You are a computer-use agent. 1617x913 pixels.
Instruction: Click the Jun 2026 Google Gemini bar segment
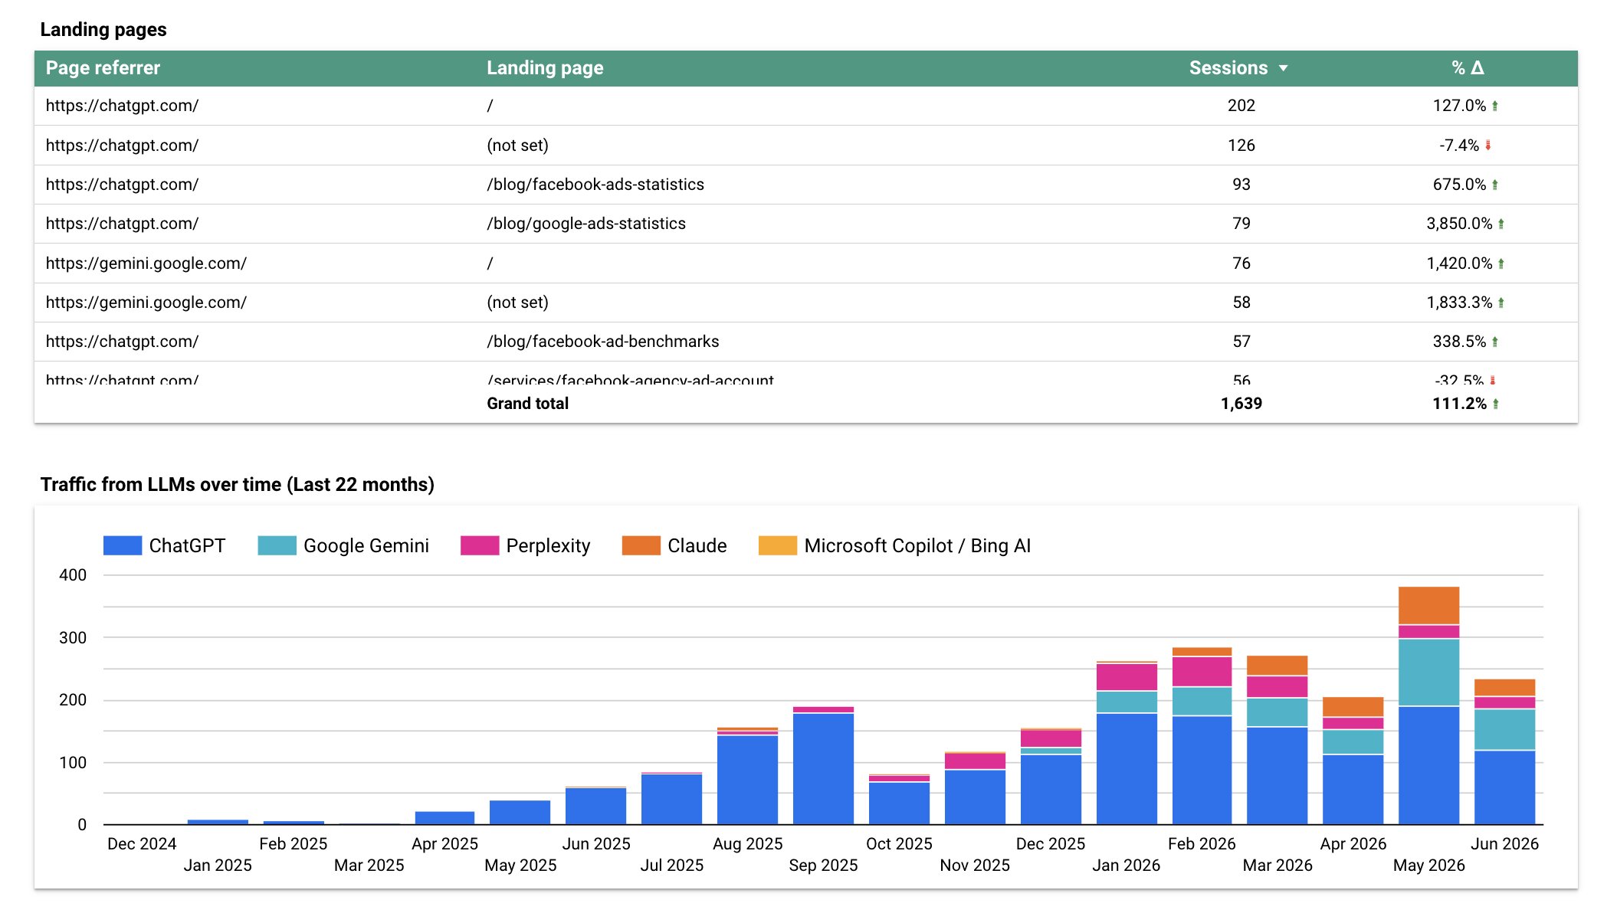1504,729
